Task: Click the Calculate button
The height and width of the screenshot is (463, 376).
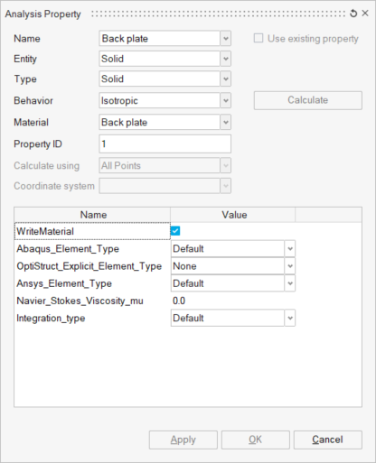Action: point(308,100)
